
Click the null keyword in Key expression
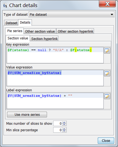(x=42, y=50)
